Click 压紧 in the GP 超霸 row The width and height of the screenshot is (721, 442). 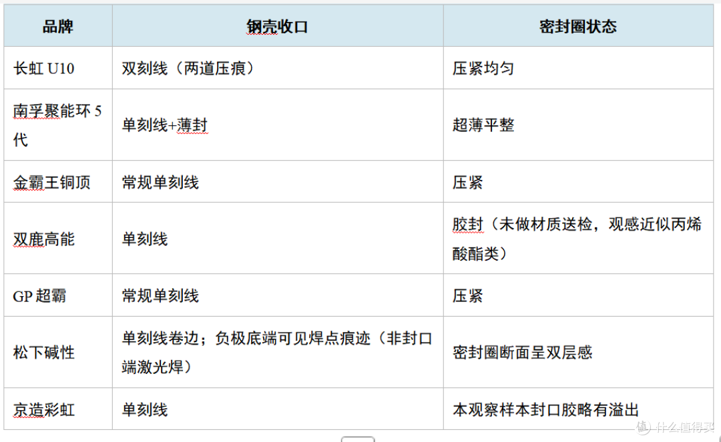(x=578, y=295)
